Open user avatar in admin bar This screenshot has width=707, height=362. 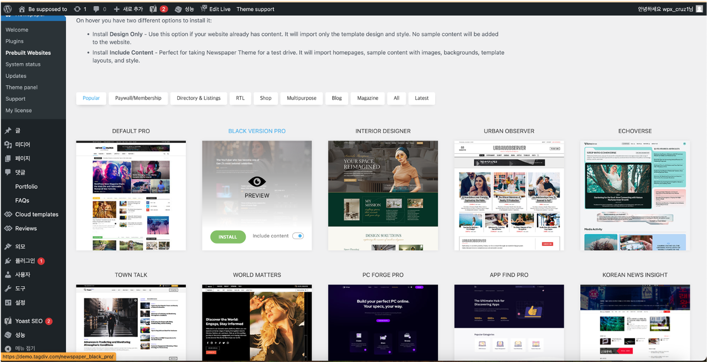coord(699,9)
